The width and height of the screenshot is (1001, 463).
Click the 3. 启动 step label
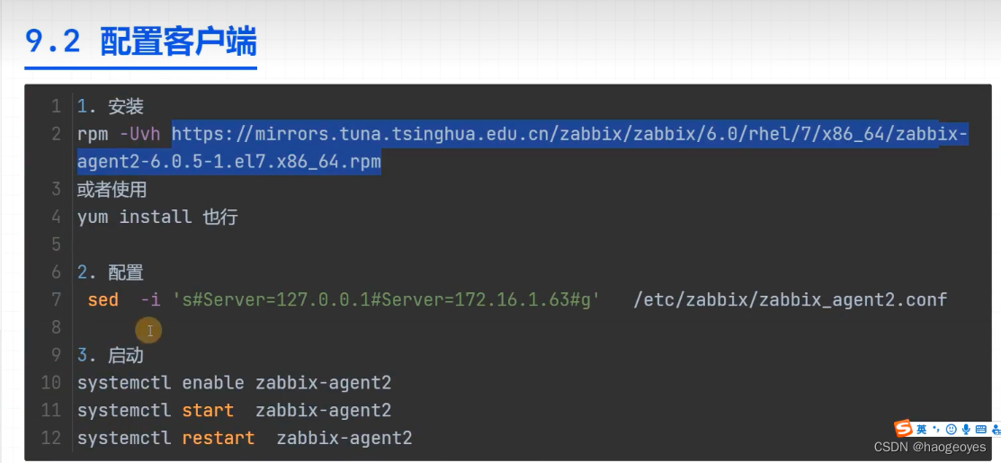pyautogui.click(x=111, y=355)
